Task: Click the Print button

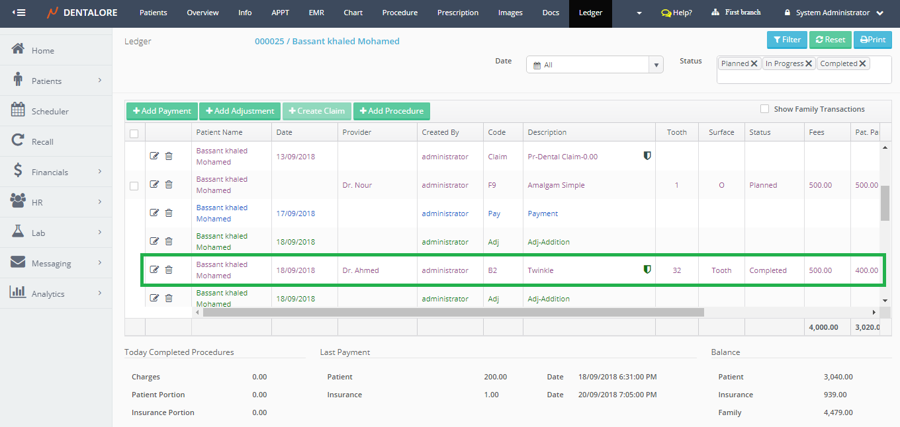Action: tap(872, 40)
